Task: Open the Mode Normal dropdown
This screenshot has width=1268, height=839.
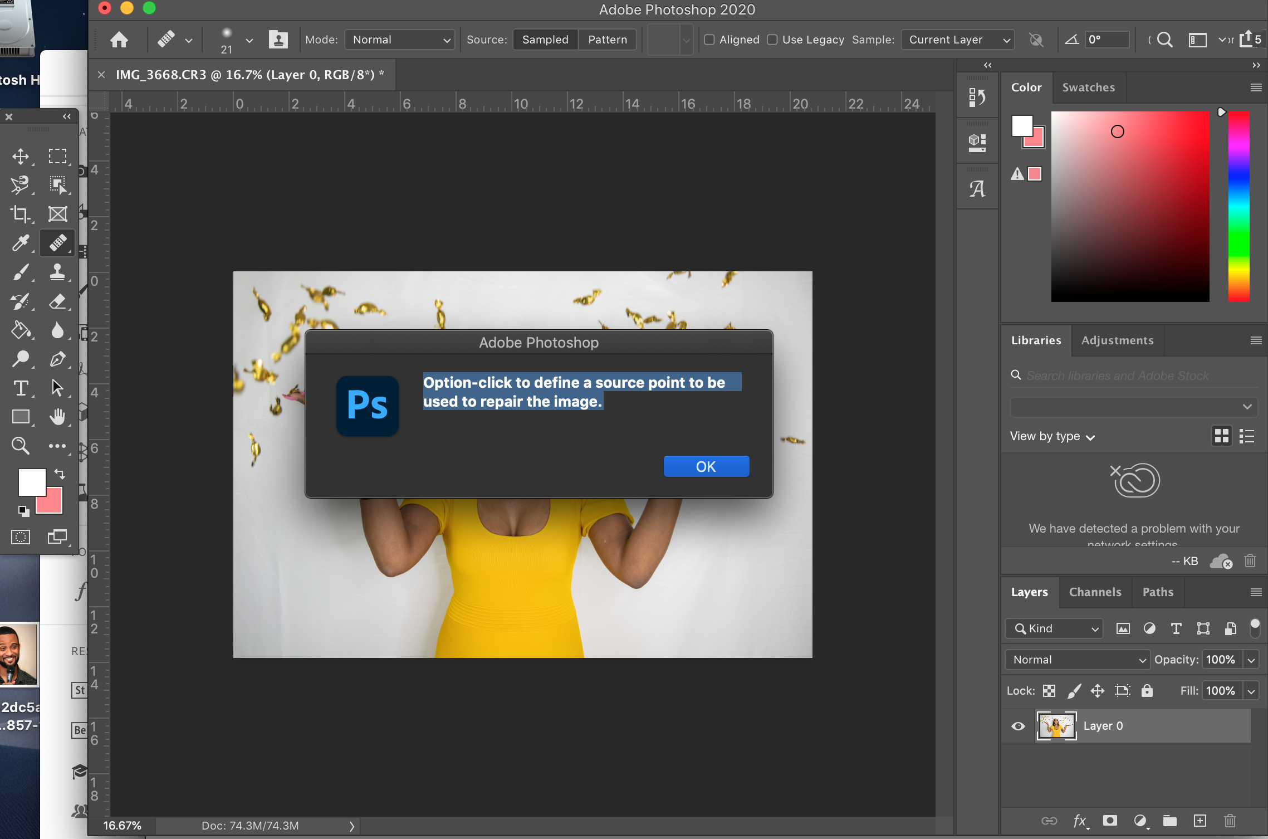Action: 400,40
